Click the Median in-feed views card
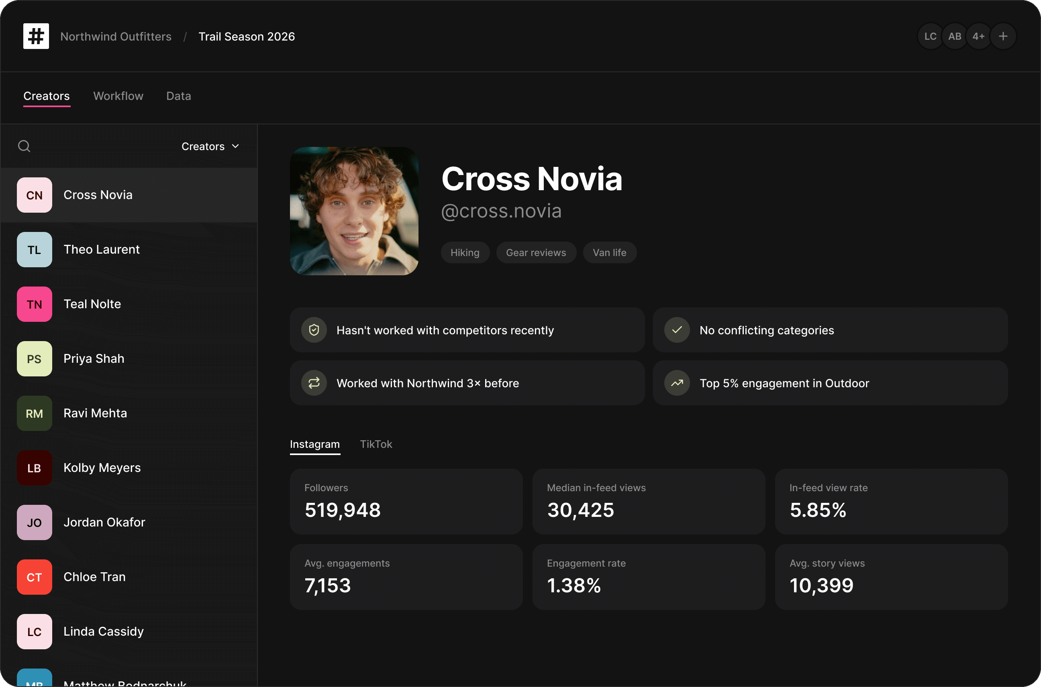Image resolution: width=1041 pixels, height=687 pixels. [x=649, y=501]
